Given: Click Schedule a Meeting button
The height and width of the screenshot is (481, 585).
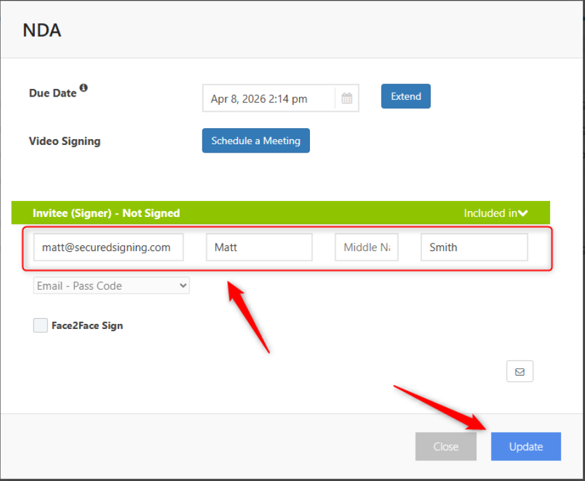Looking at the screenshot, I should click(x=256, y=141).
